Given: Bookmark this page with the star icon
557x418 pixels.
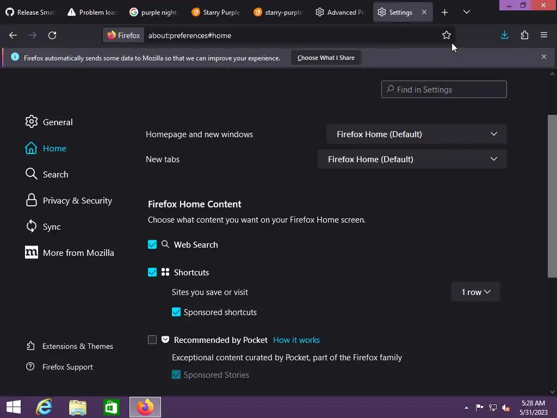Looking at the screenshot, I should click(446, 35).
